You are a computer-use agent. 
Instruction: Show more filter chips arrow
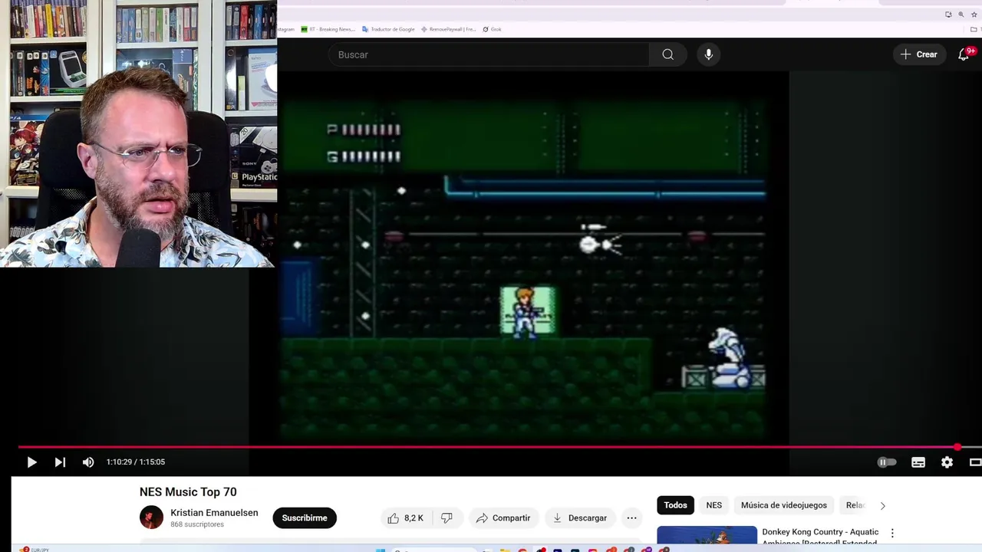pyautogui.click(x=882, y=505)
